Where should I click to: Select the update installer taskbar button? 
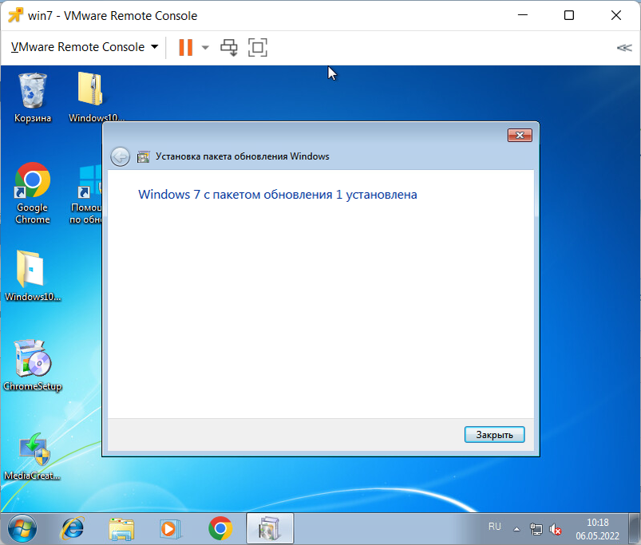(x=270, y=529)
